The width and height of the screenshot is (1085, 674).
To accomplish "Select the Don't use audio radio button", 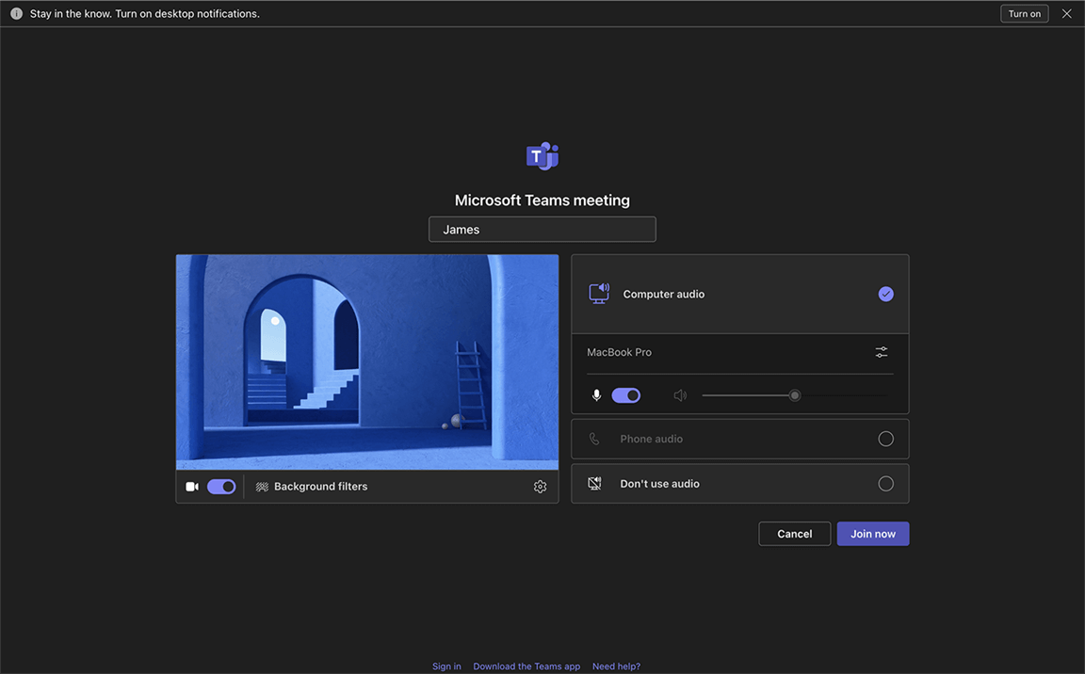I will click(x=885, y=484).
